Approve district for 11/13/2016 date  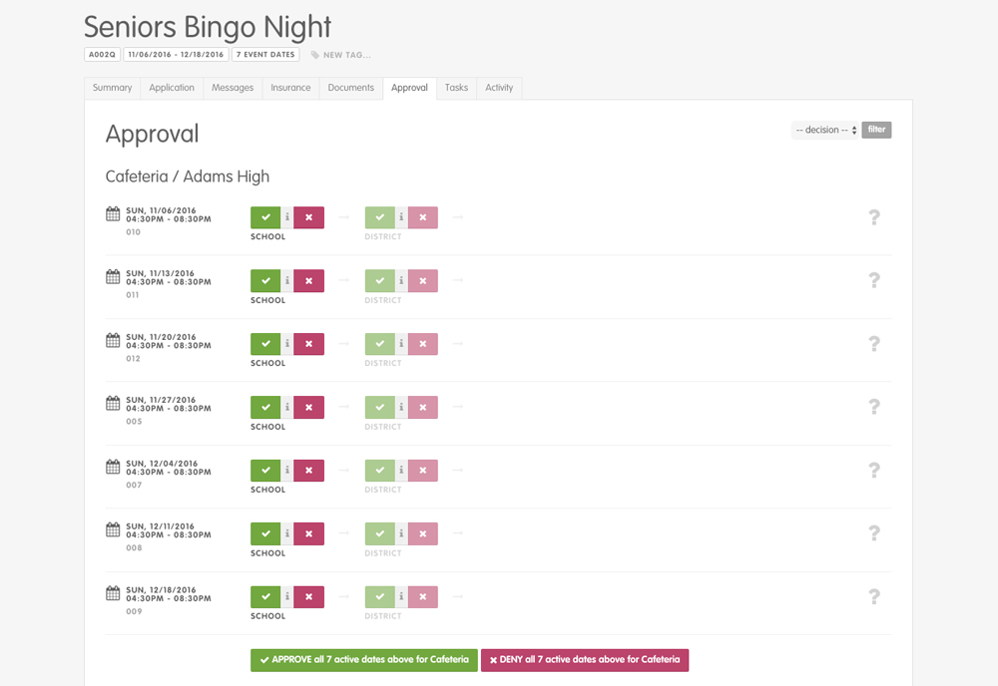380,280
